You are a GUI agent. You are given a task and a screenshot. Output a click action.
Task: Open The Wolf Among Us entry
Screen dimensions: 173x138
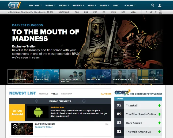138,132
